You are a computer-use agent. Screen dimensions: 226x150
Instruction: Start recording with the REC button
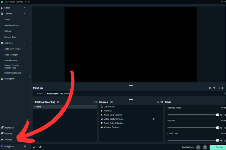tap(198, 147)
